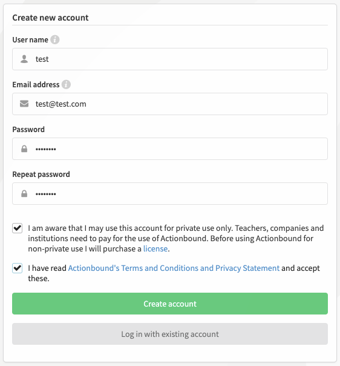Click the padlock icon in Repeat password field

tap(24, 193)
